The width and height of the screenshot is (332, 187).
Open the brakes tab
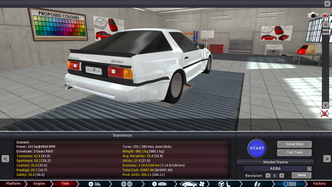[159, 184]
